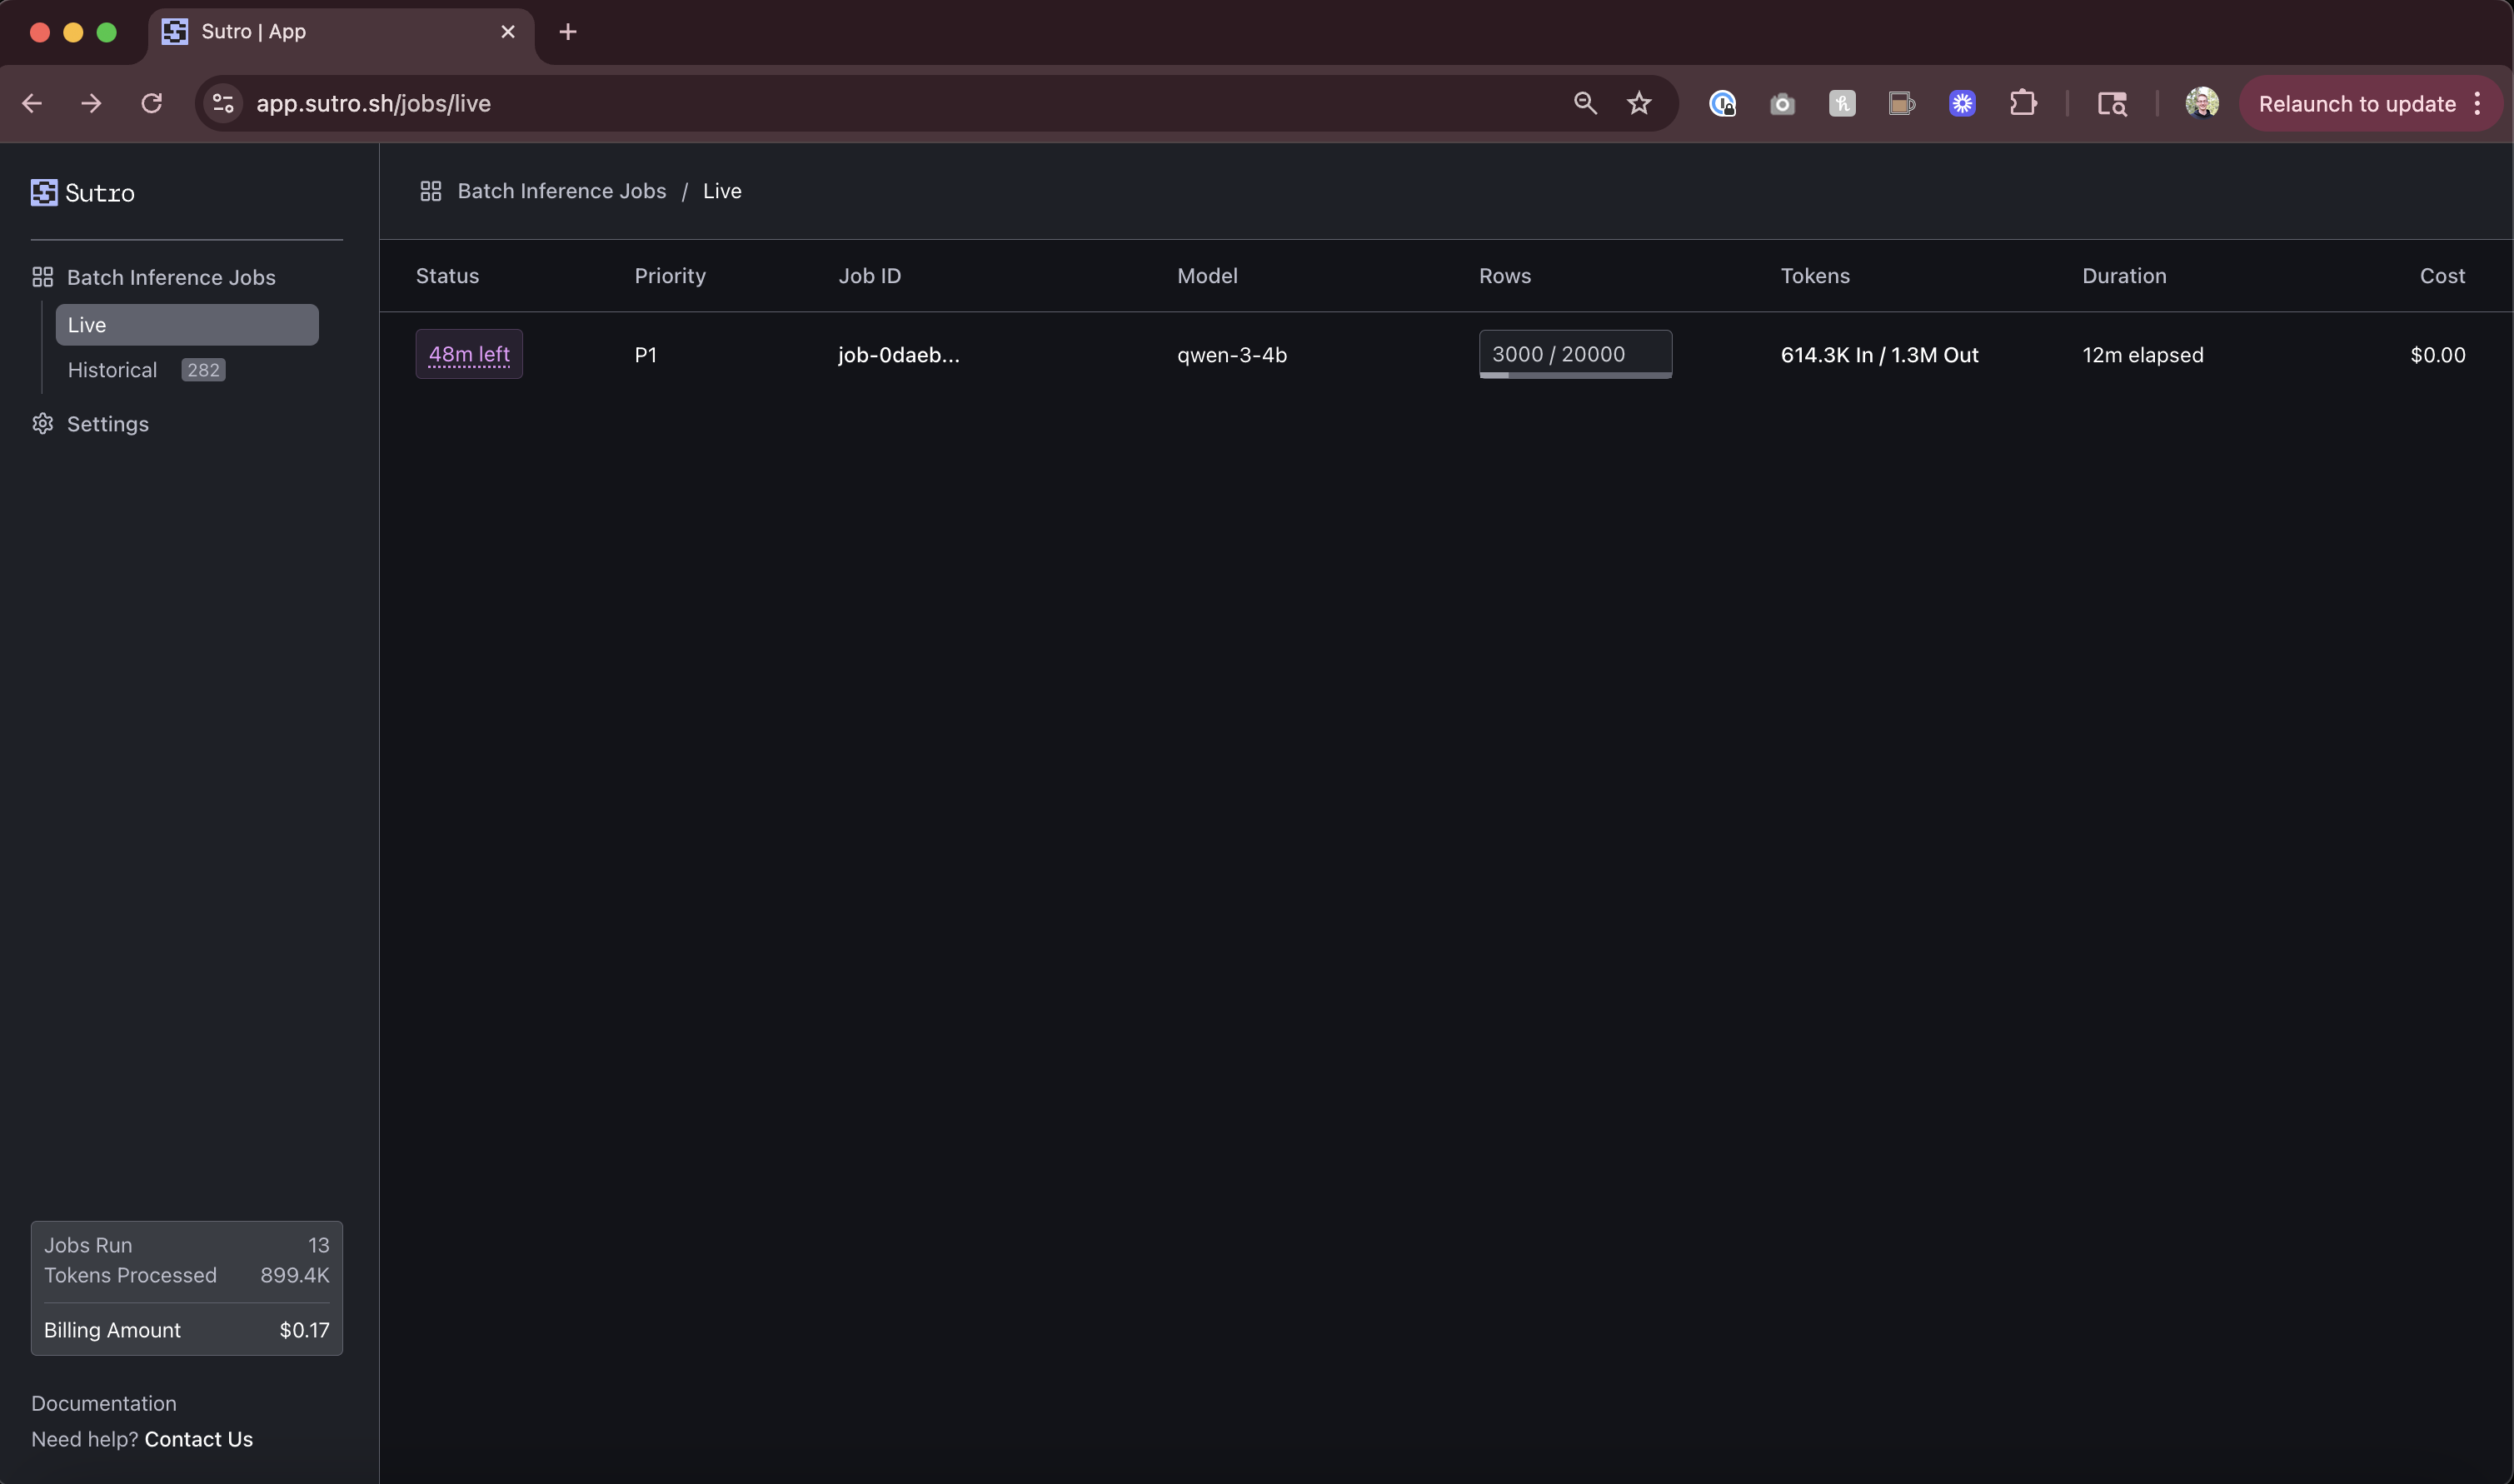This screenshot has height=1484, width=2514.
Task: Click the 282 Historical count badge
Action: [203, 370]
